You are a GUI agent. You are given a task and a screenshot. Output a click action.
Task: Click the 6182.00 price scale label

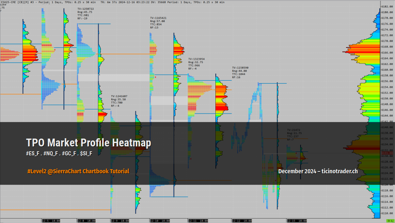click(x=387, y=7)
